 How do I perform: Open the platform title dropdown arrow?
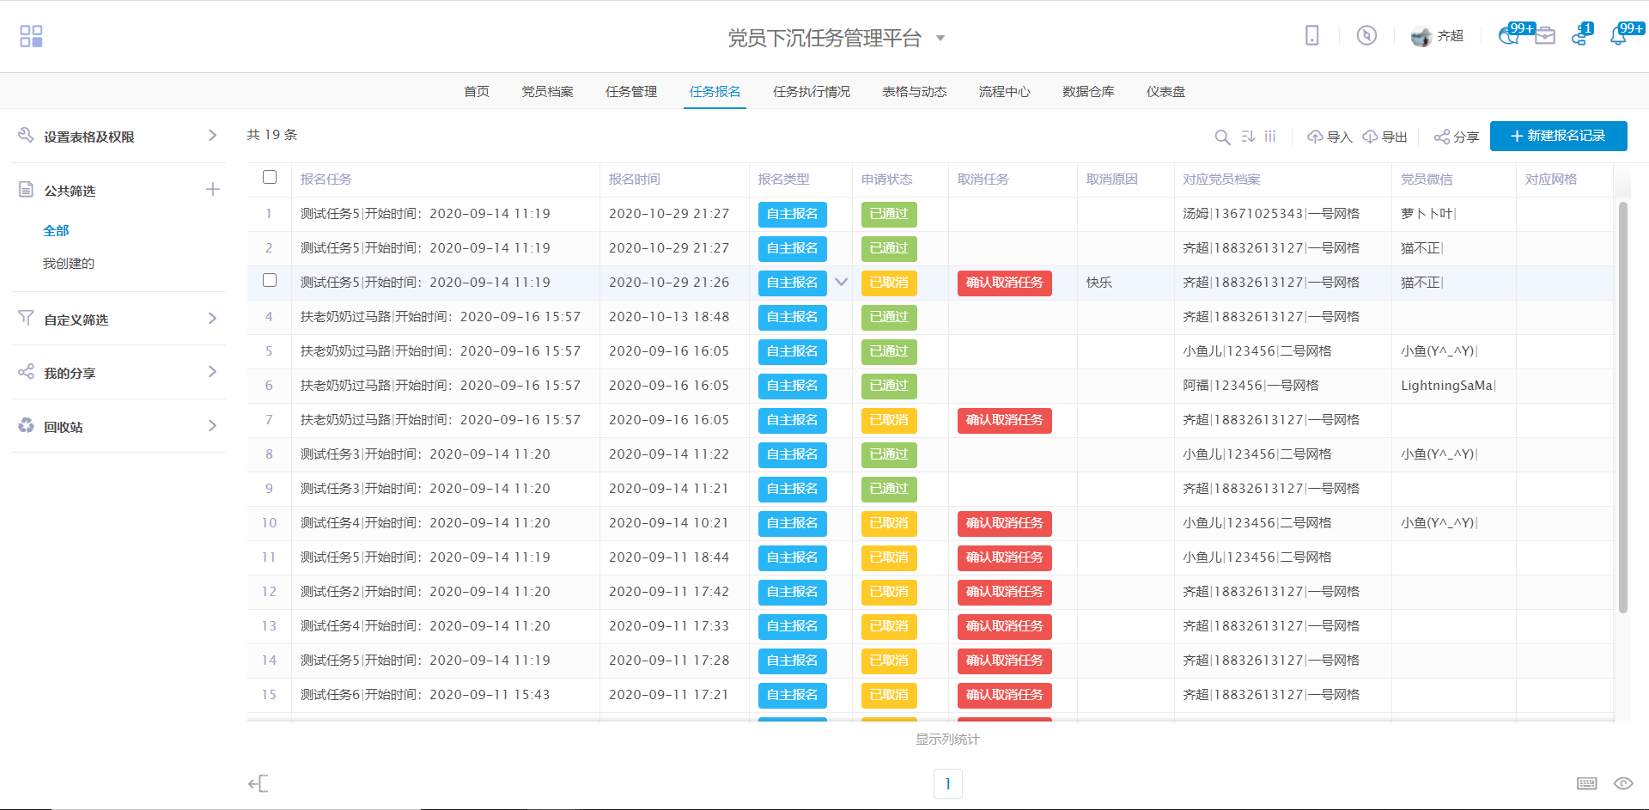(940, 38)
